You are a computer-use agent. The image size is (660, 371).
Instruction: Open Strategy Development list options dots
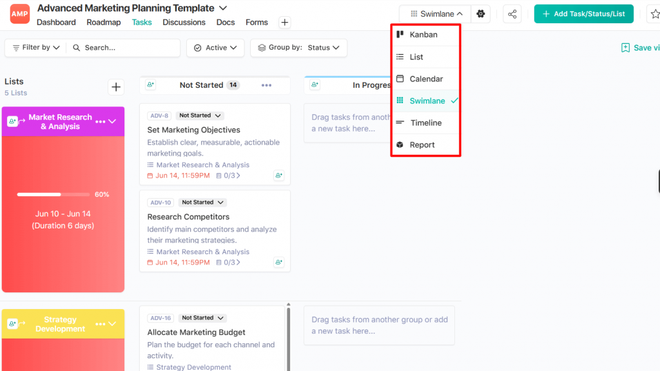pyautogui.click(x=100, y=324)
